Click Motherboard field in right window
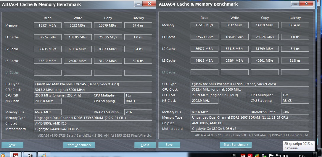 coord(250,129)
